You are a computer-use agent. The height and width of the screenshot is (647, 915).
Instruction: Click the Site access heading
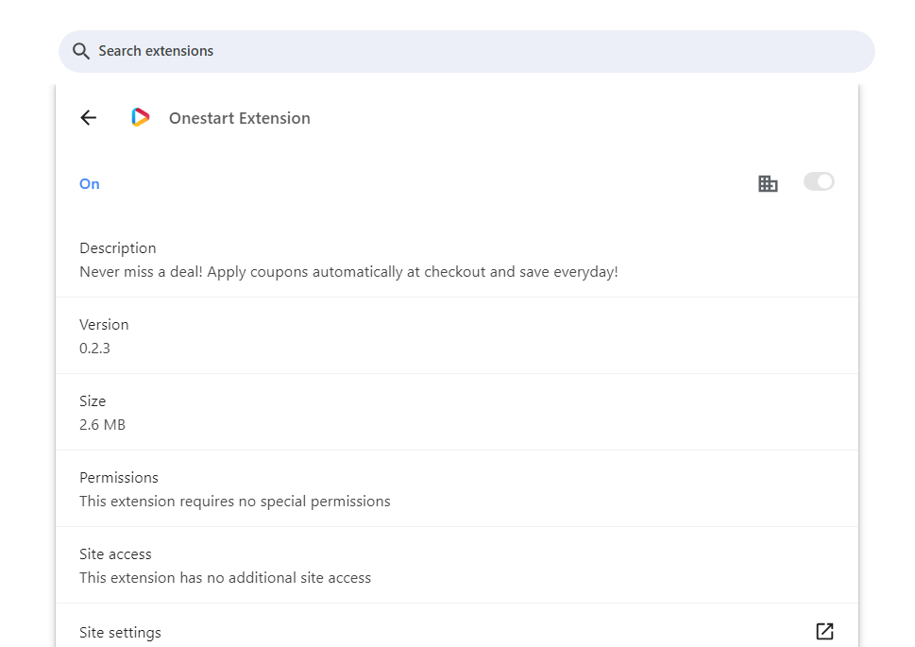115,554
